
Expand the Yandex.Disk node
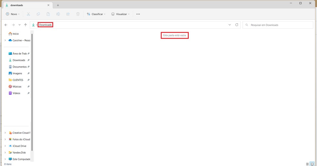click(x=5, y=153)
